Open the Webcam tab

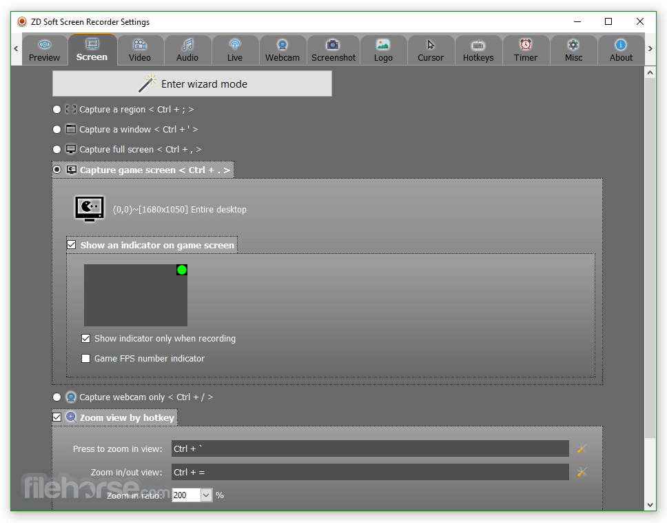pos(283,50)
